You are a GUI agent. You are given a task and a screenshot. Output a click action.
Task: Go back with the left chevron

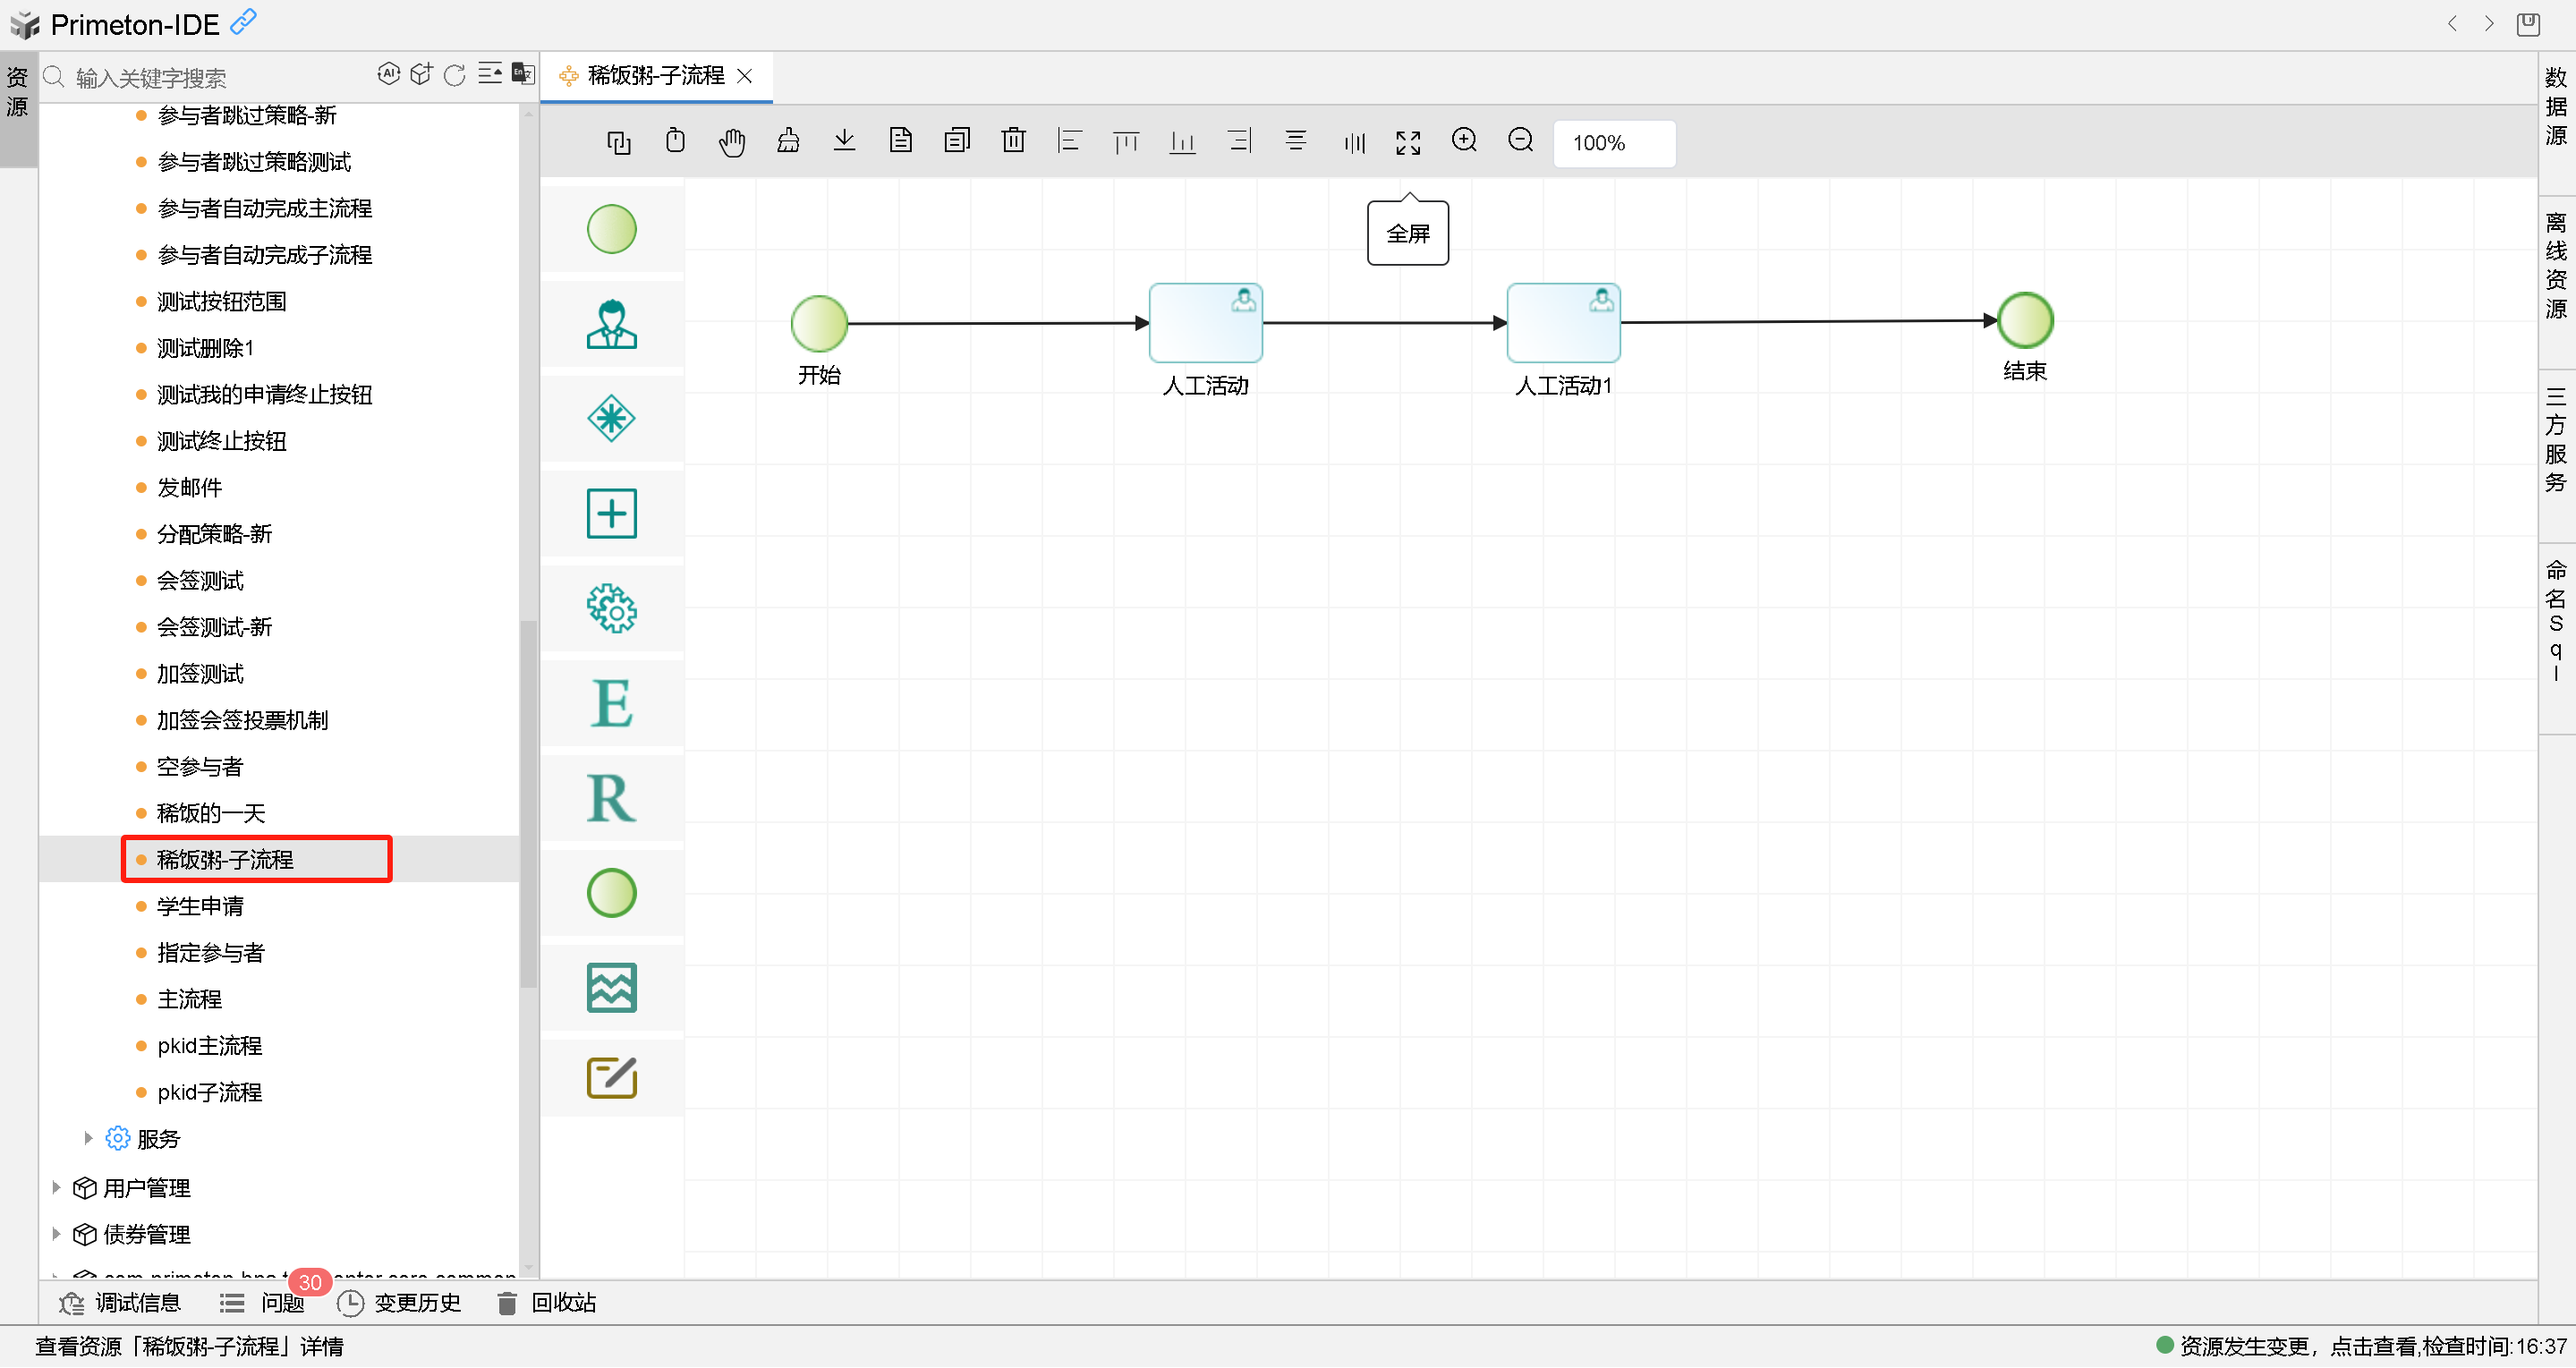[2452, 23]
